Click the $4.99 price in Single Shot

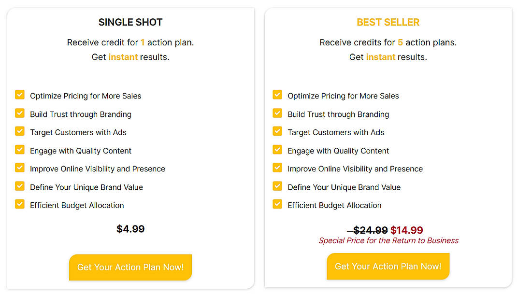(130, 229)
